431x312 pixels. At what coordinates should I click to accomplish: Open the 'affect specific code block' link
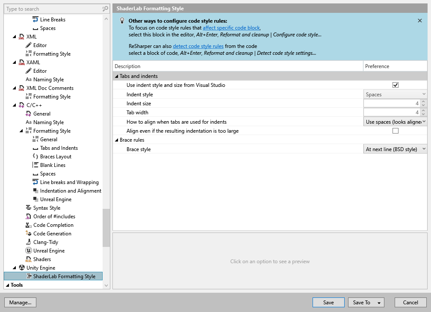[231, 27]
